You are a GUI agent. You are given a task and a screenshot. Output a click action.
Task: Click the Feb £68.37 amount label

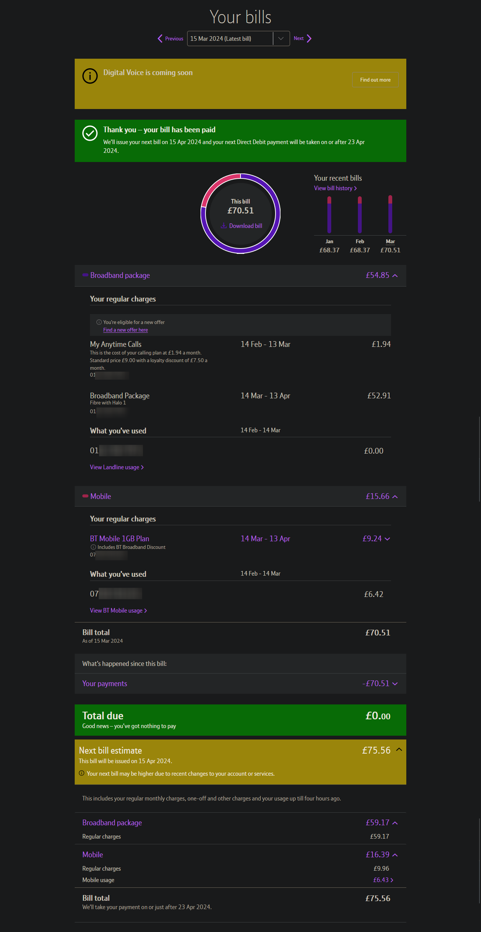(360, 250)
